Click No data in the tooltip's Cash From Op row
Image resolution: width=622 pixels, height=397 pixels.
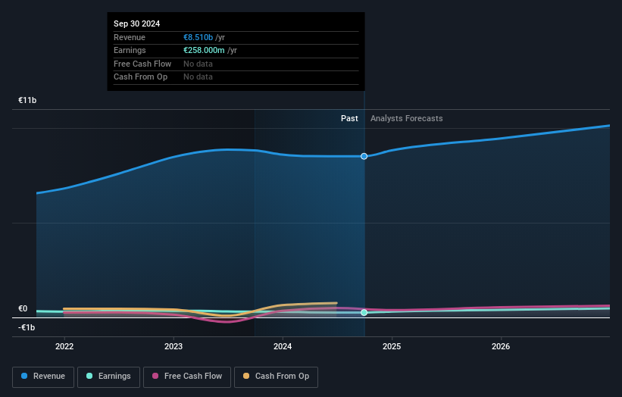tap(198, 77)
